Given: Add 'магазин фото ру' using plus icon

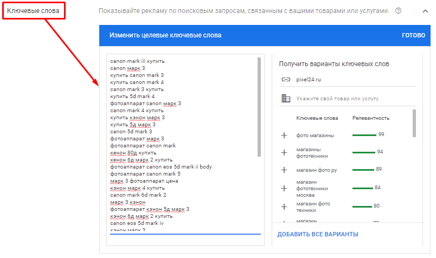Looking at the screenshot, I should 284,170.
